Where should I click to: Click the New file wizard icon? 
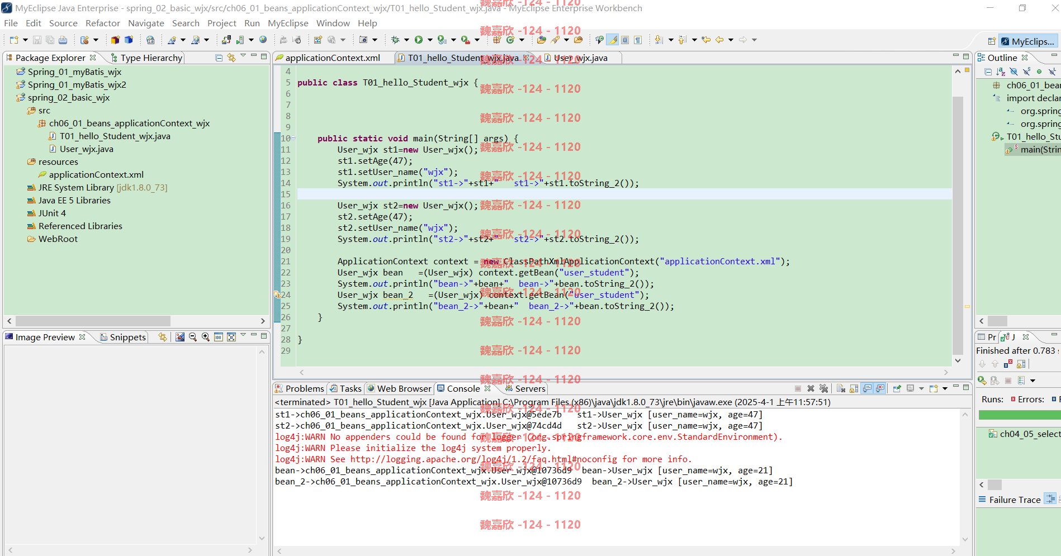(x=14, y=40)
